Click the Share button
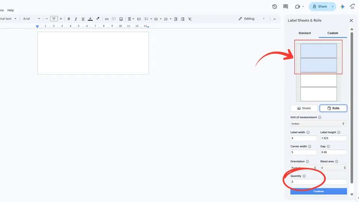This screenshot has height=202, width=359. coord(319,7)
